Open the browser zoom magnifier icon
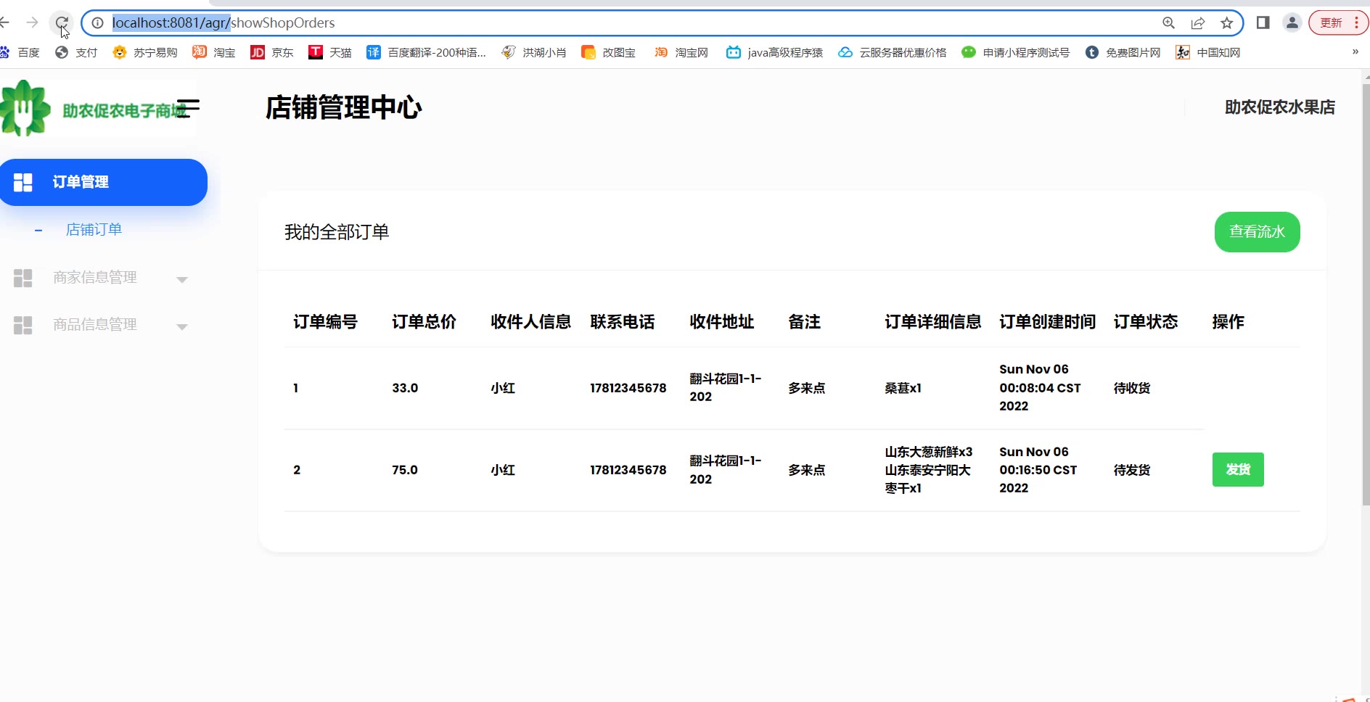 click(1168, 23)
